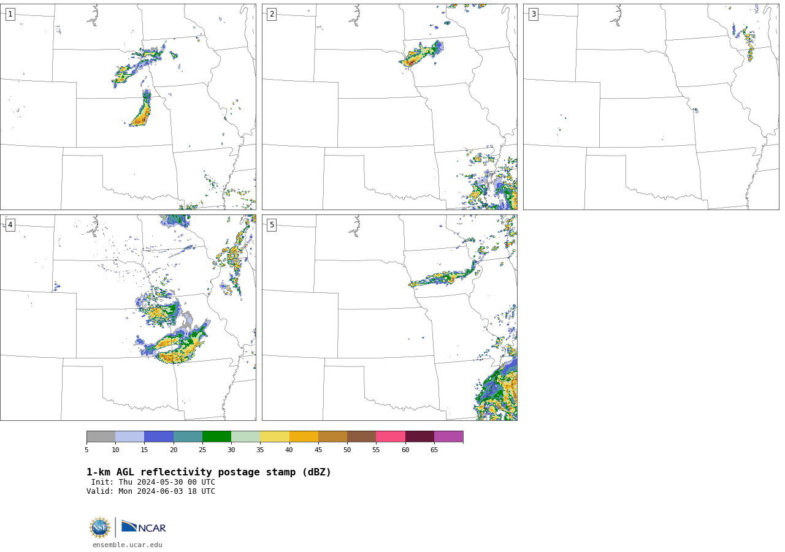Click the light blue 10-15 dBZ swatch
Image resolution: width=785 pixels, height=552 pixels.
tap(129, 436)
